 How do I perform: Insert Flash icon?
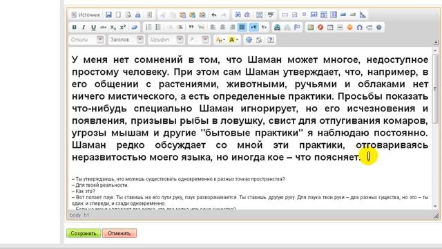click(x=320, y=28)
